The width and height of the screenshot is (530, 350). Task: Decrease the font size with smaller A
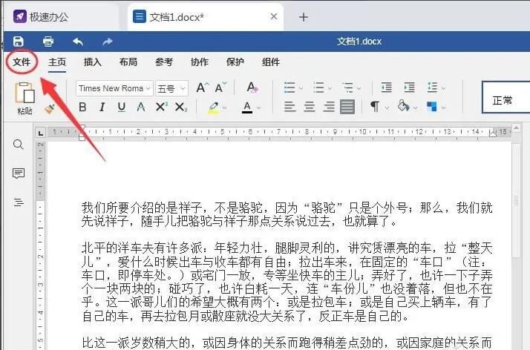pos(220,87)
